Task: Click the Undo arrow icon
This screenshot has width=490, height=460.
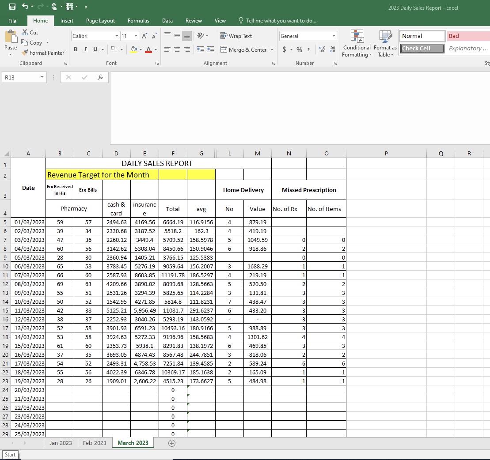Action: tap(25, 7)
